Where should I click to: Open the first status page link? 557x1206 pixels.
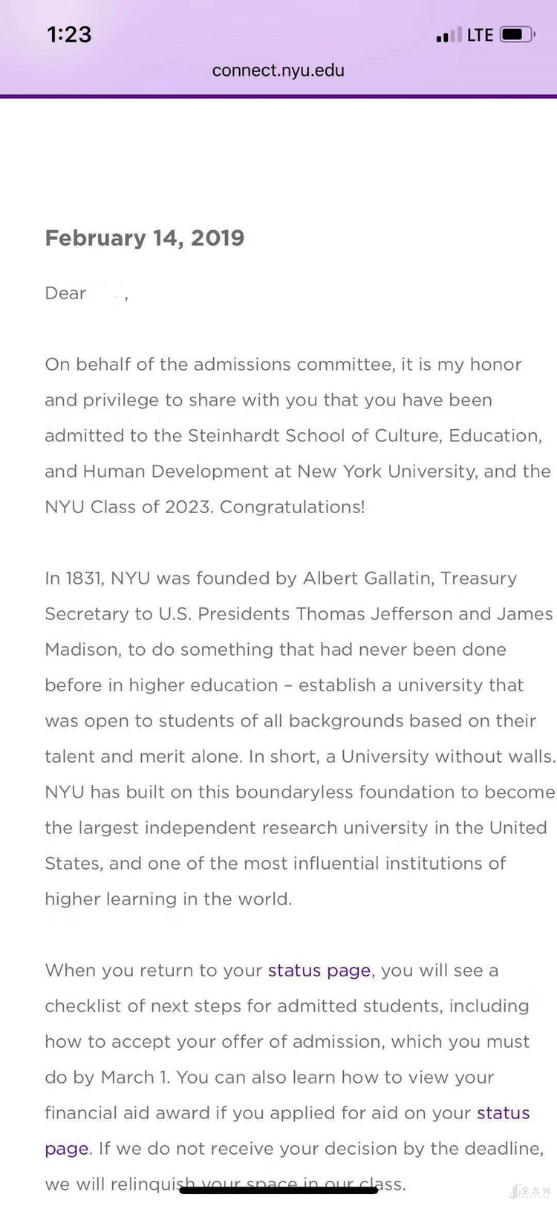click(319, 971)
